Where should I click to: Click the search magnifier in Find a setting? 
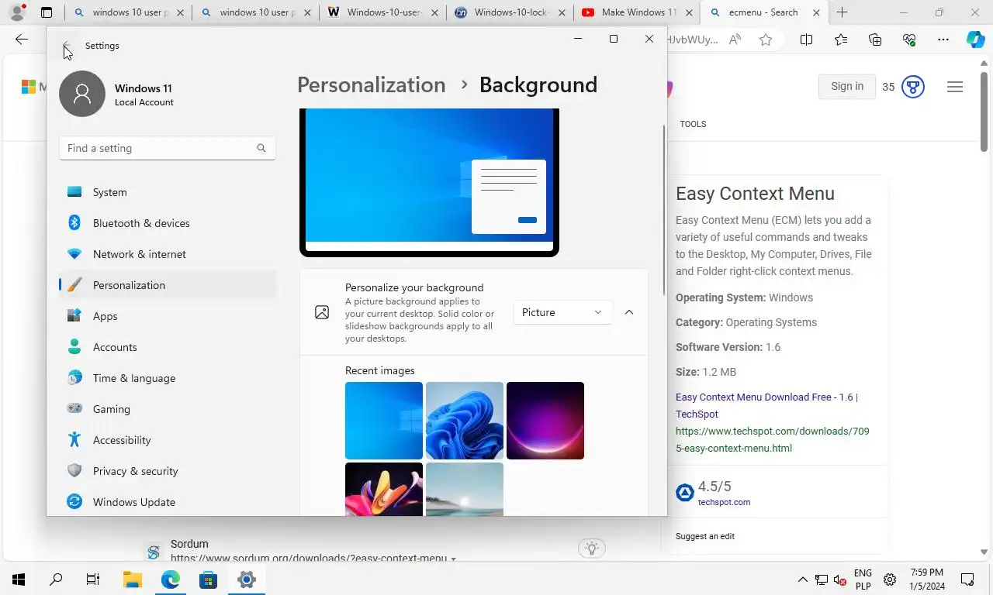pyautogui.click(x=261, y=148)
